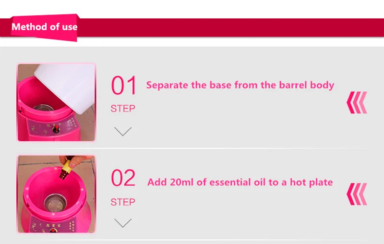Click the STEP label under 01
384x244 pixels.
tap(123, 109)
